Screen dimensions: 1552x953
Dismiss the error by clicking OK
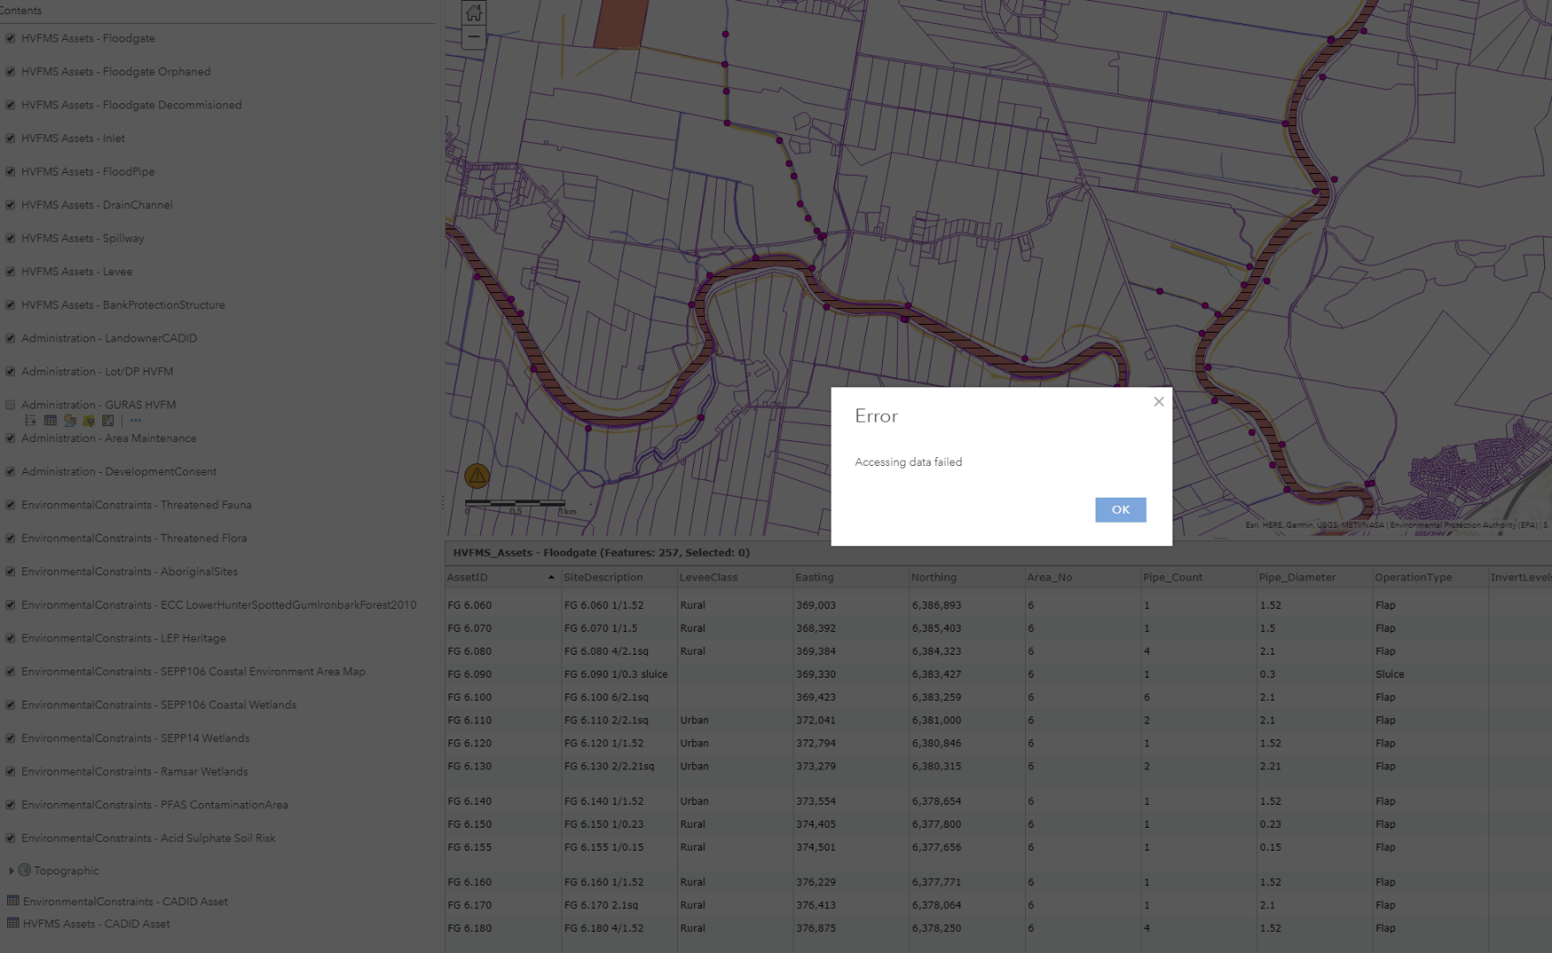[x=1120, y=509]
